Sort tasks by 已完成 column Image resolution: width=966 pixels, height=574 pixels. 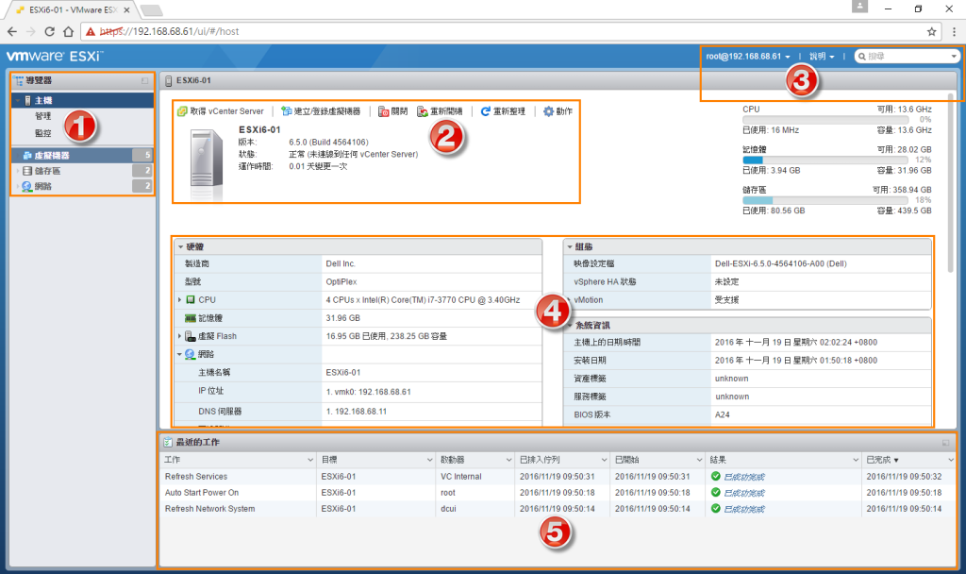[882, 460]
